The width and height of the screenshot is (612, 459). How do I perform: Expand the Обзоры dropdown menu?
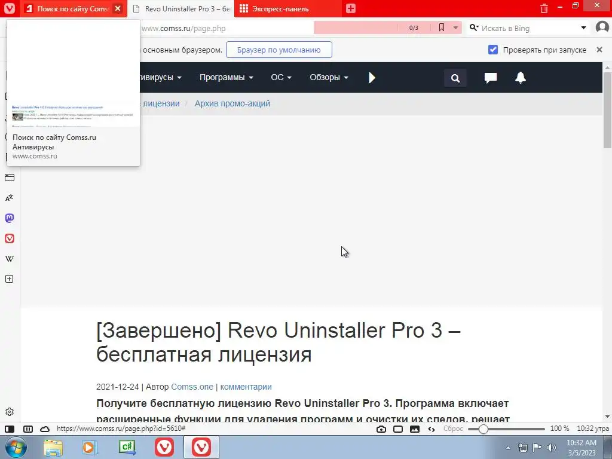point(329,77)
